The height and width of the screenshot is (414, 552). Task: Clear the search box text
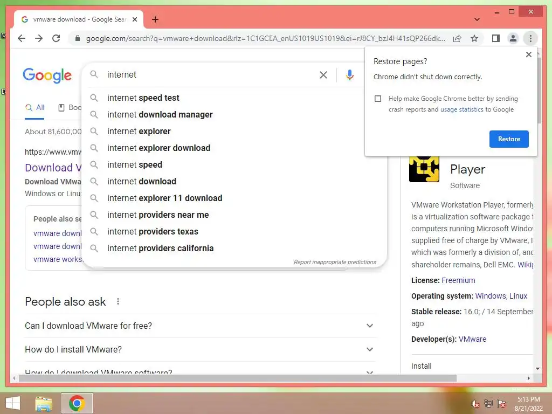323,74
